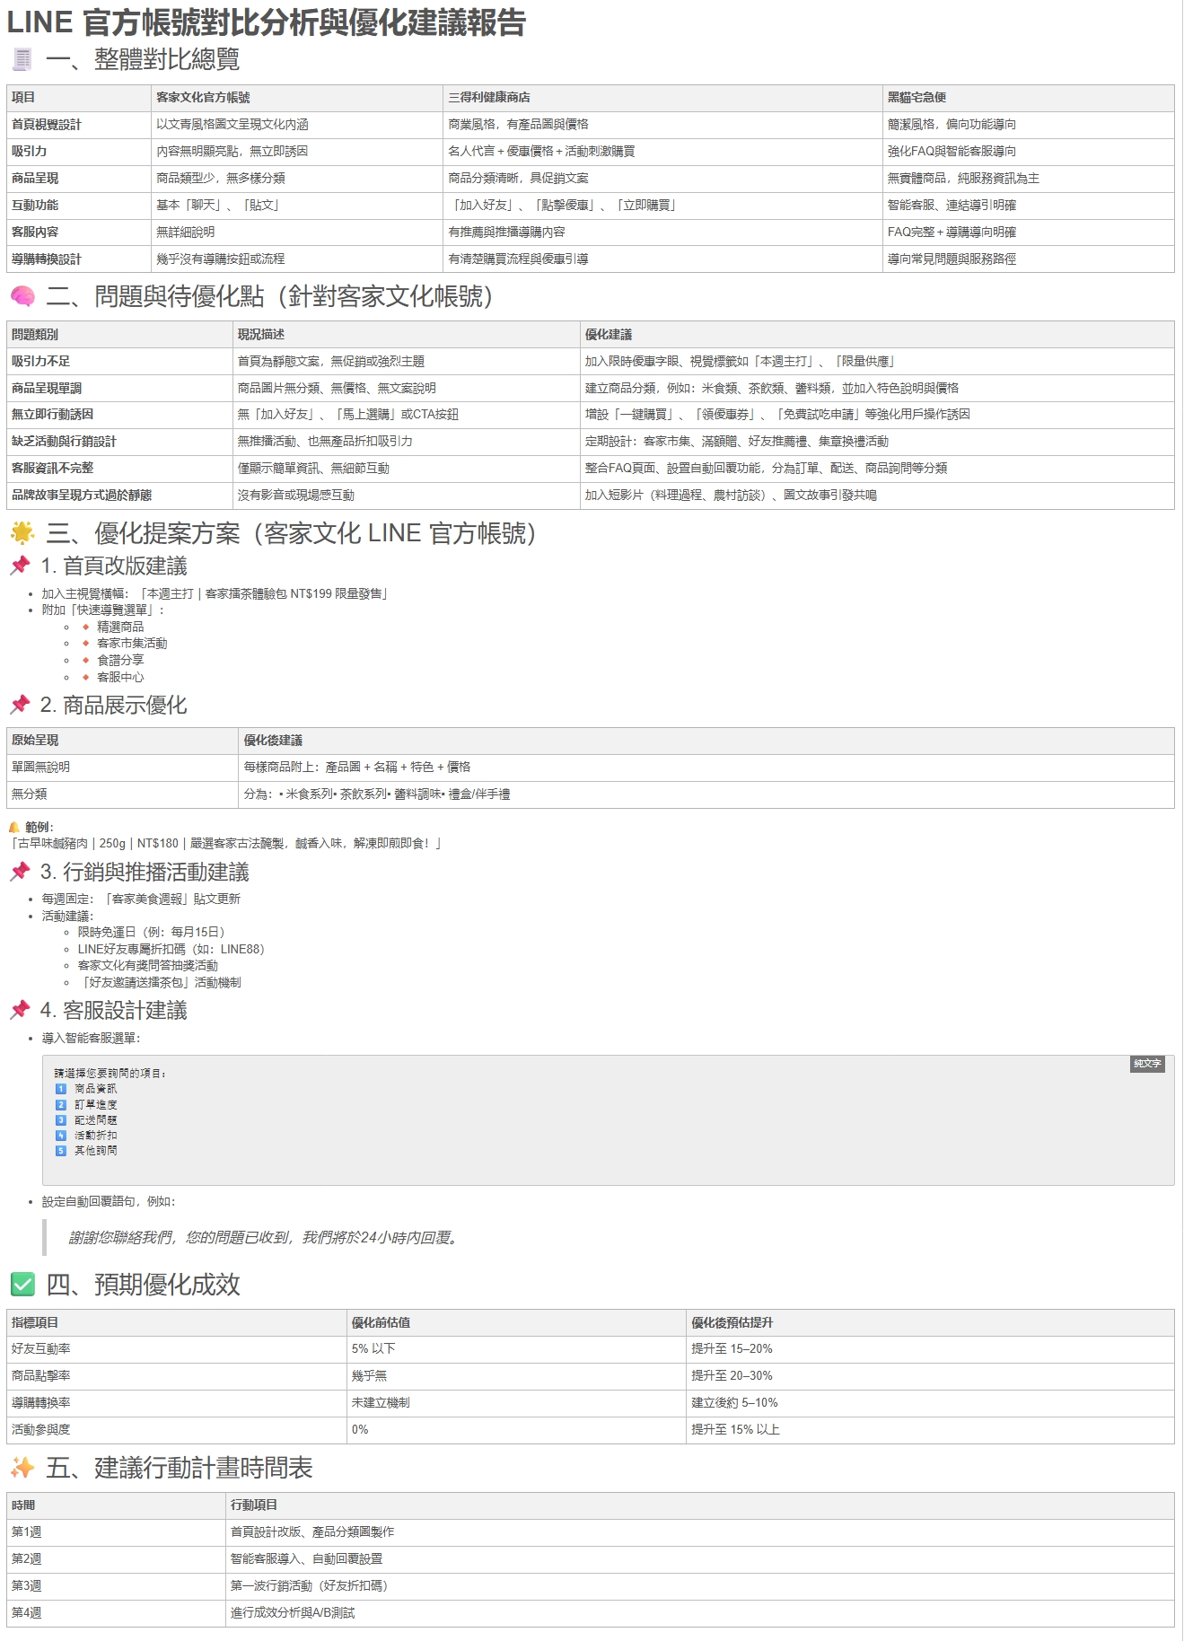Click the report title LINE 官方帳號對比分析與優化建議報告
This screenshot has width=1184, height=1641.
click(267, 22)
